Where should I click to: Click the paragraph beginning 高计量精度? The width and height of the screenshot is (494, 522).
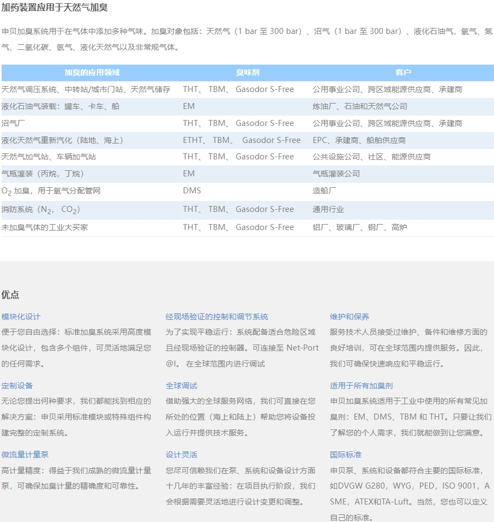pyautogui.click(x=76, y=478)
